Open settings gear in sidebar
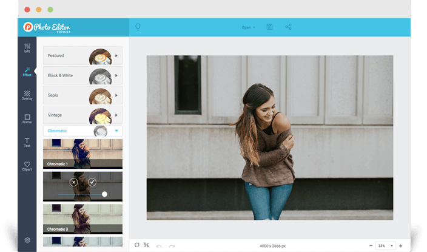The image size is (427, 252). [x=27, y=240]
